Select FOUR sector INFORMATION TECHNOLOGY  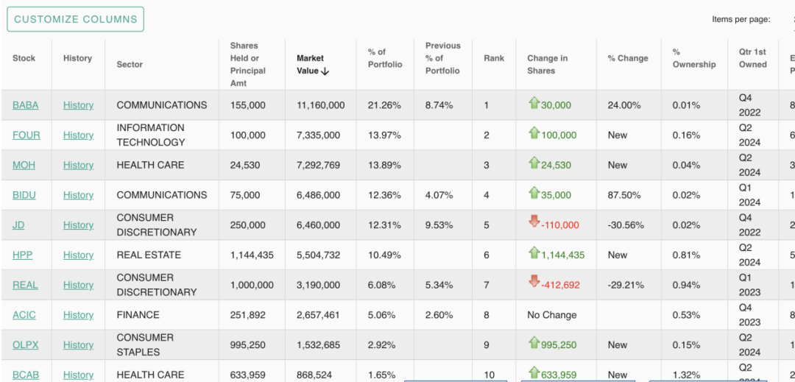click(151, 135)
